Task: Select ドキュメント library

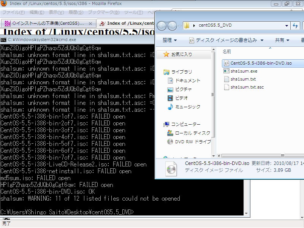Action: pos(188,81)
